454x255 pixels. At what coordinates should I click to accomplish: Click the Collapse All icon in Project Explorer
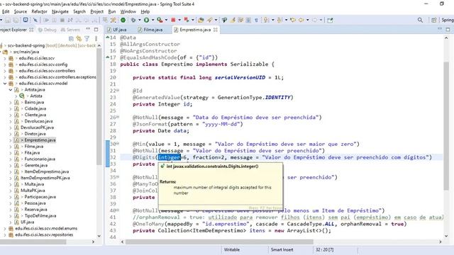[x=71, y=38]
